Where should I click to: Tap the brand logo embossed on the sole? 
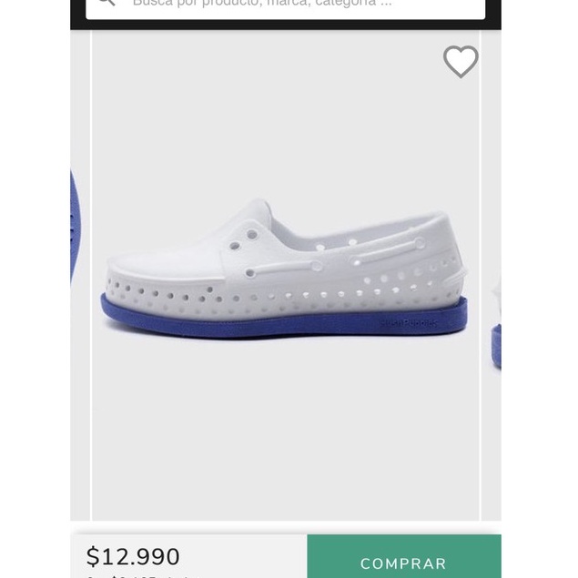408,322
